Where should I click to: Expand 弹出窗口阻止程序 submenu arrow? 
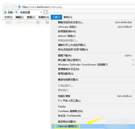click(133, 60)
